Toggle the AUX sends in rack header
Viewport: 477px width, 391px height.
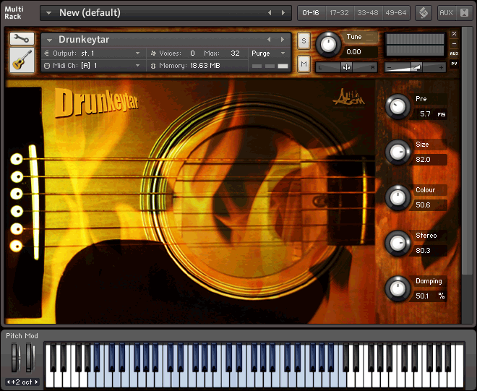tap(446, 13)
